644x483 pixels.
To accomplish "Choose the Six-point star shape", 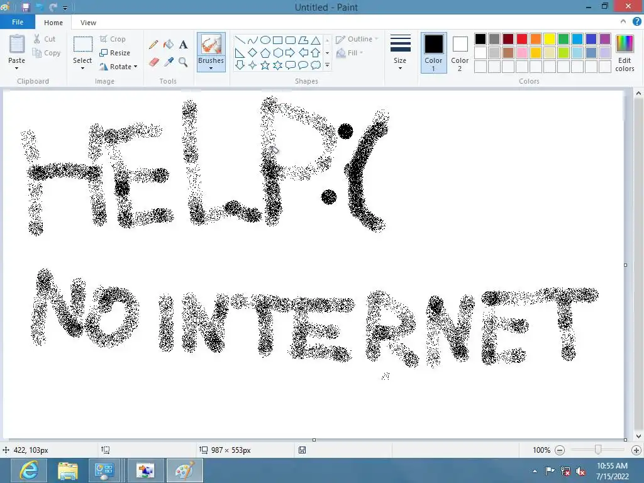I will click(x=277, y=65).
